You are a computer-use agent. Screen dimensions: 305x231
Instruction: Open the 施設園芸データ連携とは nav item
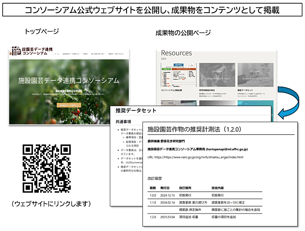coord(70,53)
